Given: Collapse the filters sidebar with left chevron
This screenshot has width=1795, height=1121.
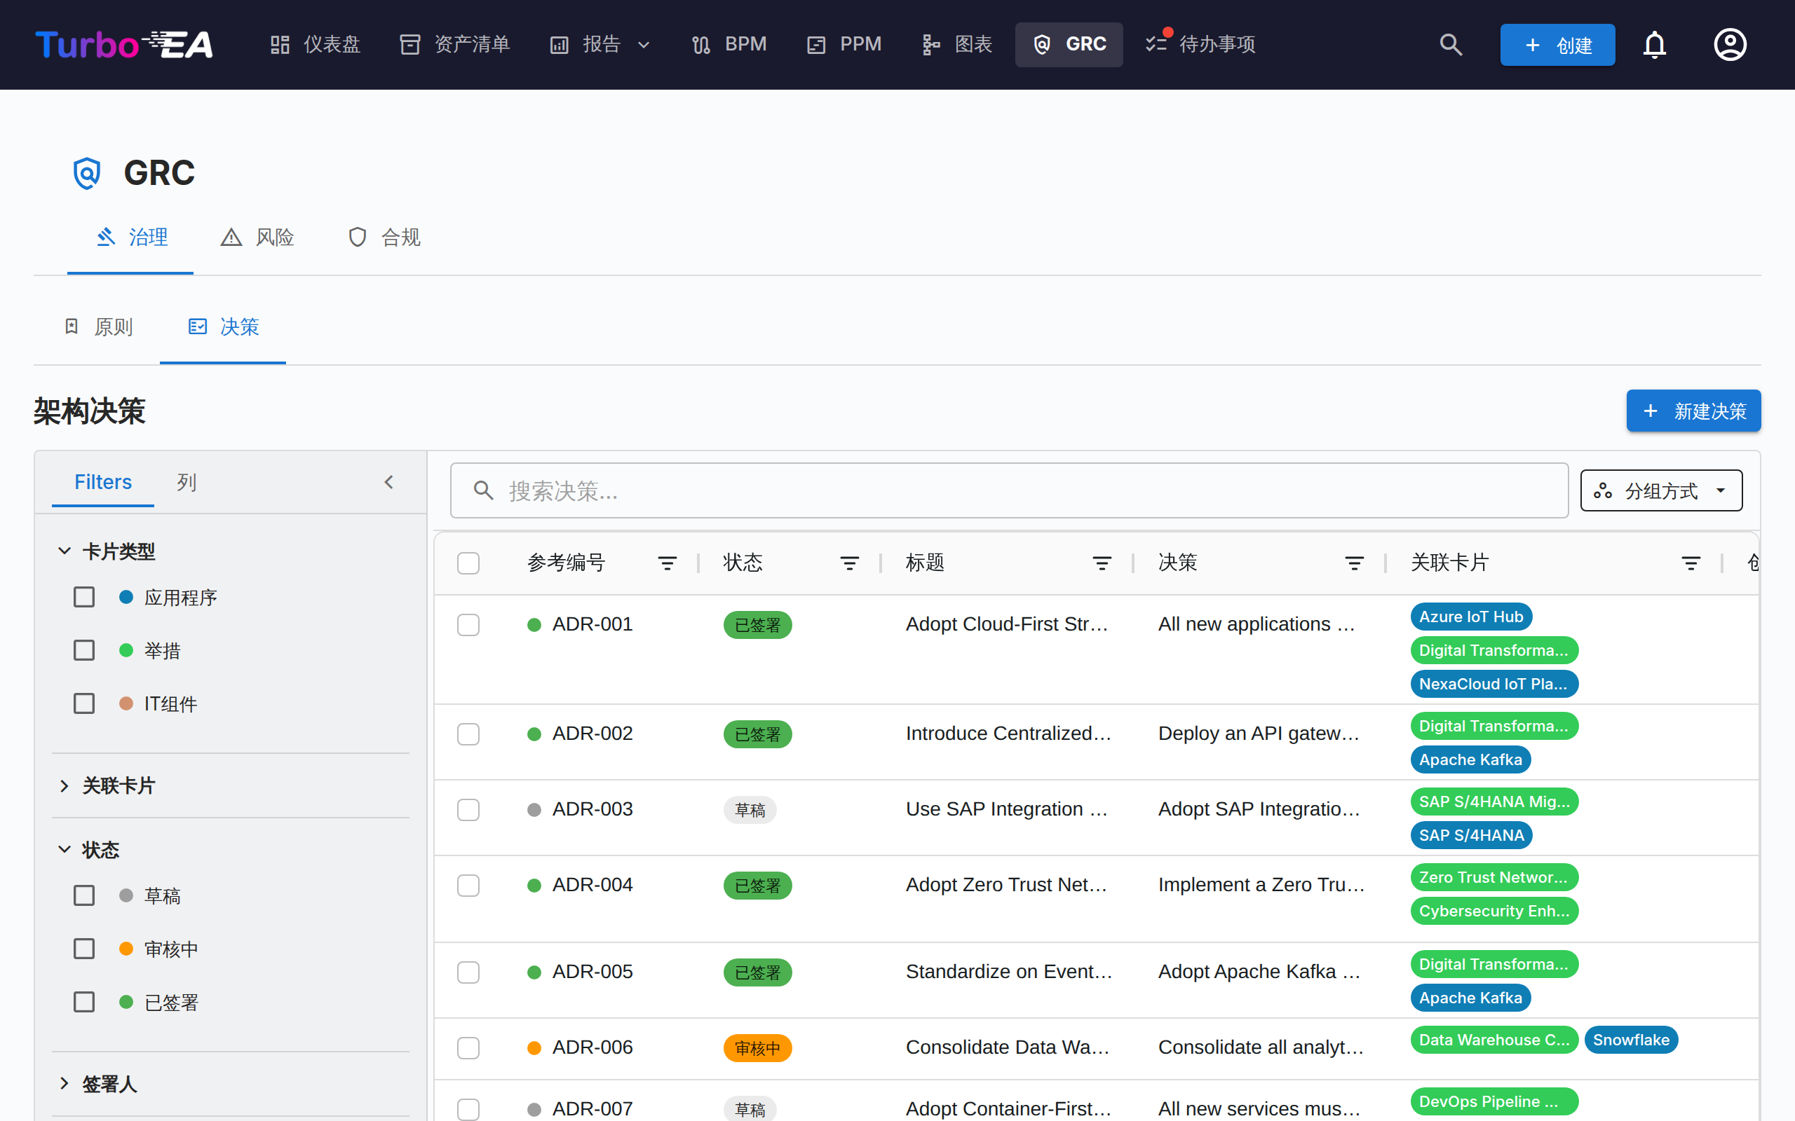Looking at the screenshot, I should coord(388,483).
